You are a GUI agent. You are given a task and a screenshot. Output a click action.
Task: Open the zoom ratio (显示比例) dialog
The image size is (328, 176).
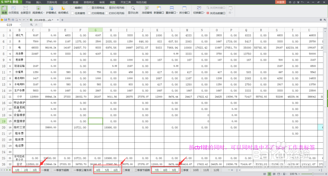[x=133, y=10]
